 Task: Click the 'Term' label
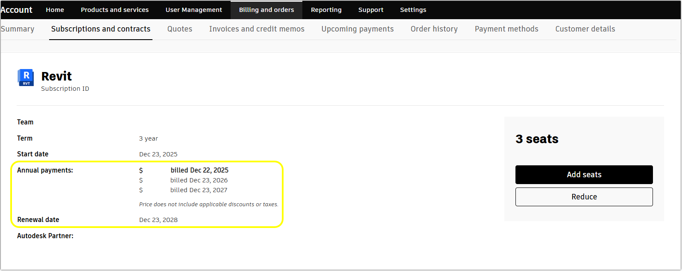click(25, 138)
